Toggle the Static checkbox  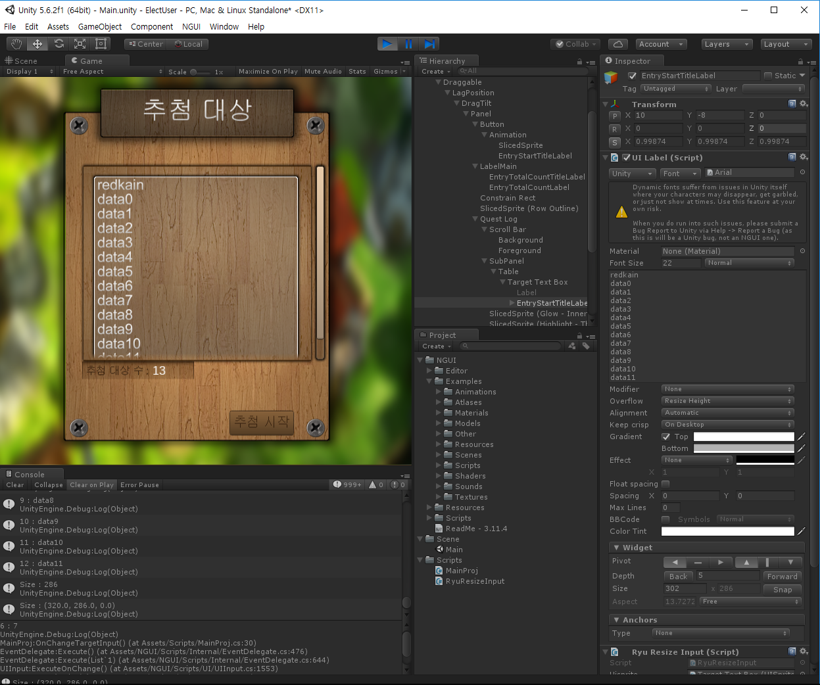(x=767, y=76)
